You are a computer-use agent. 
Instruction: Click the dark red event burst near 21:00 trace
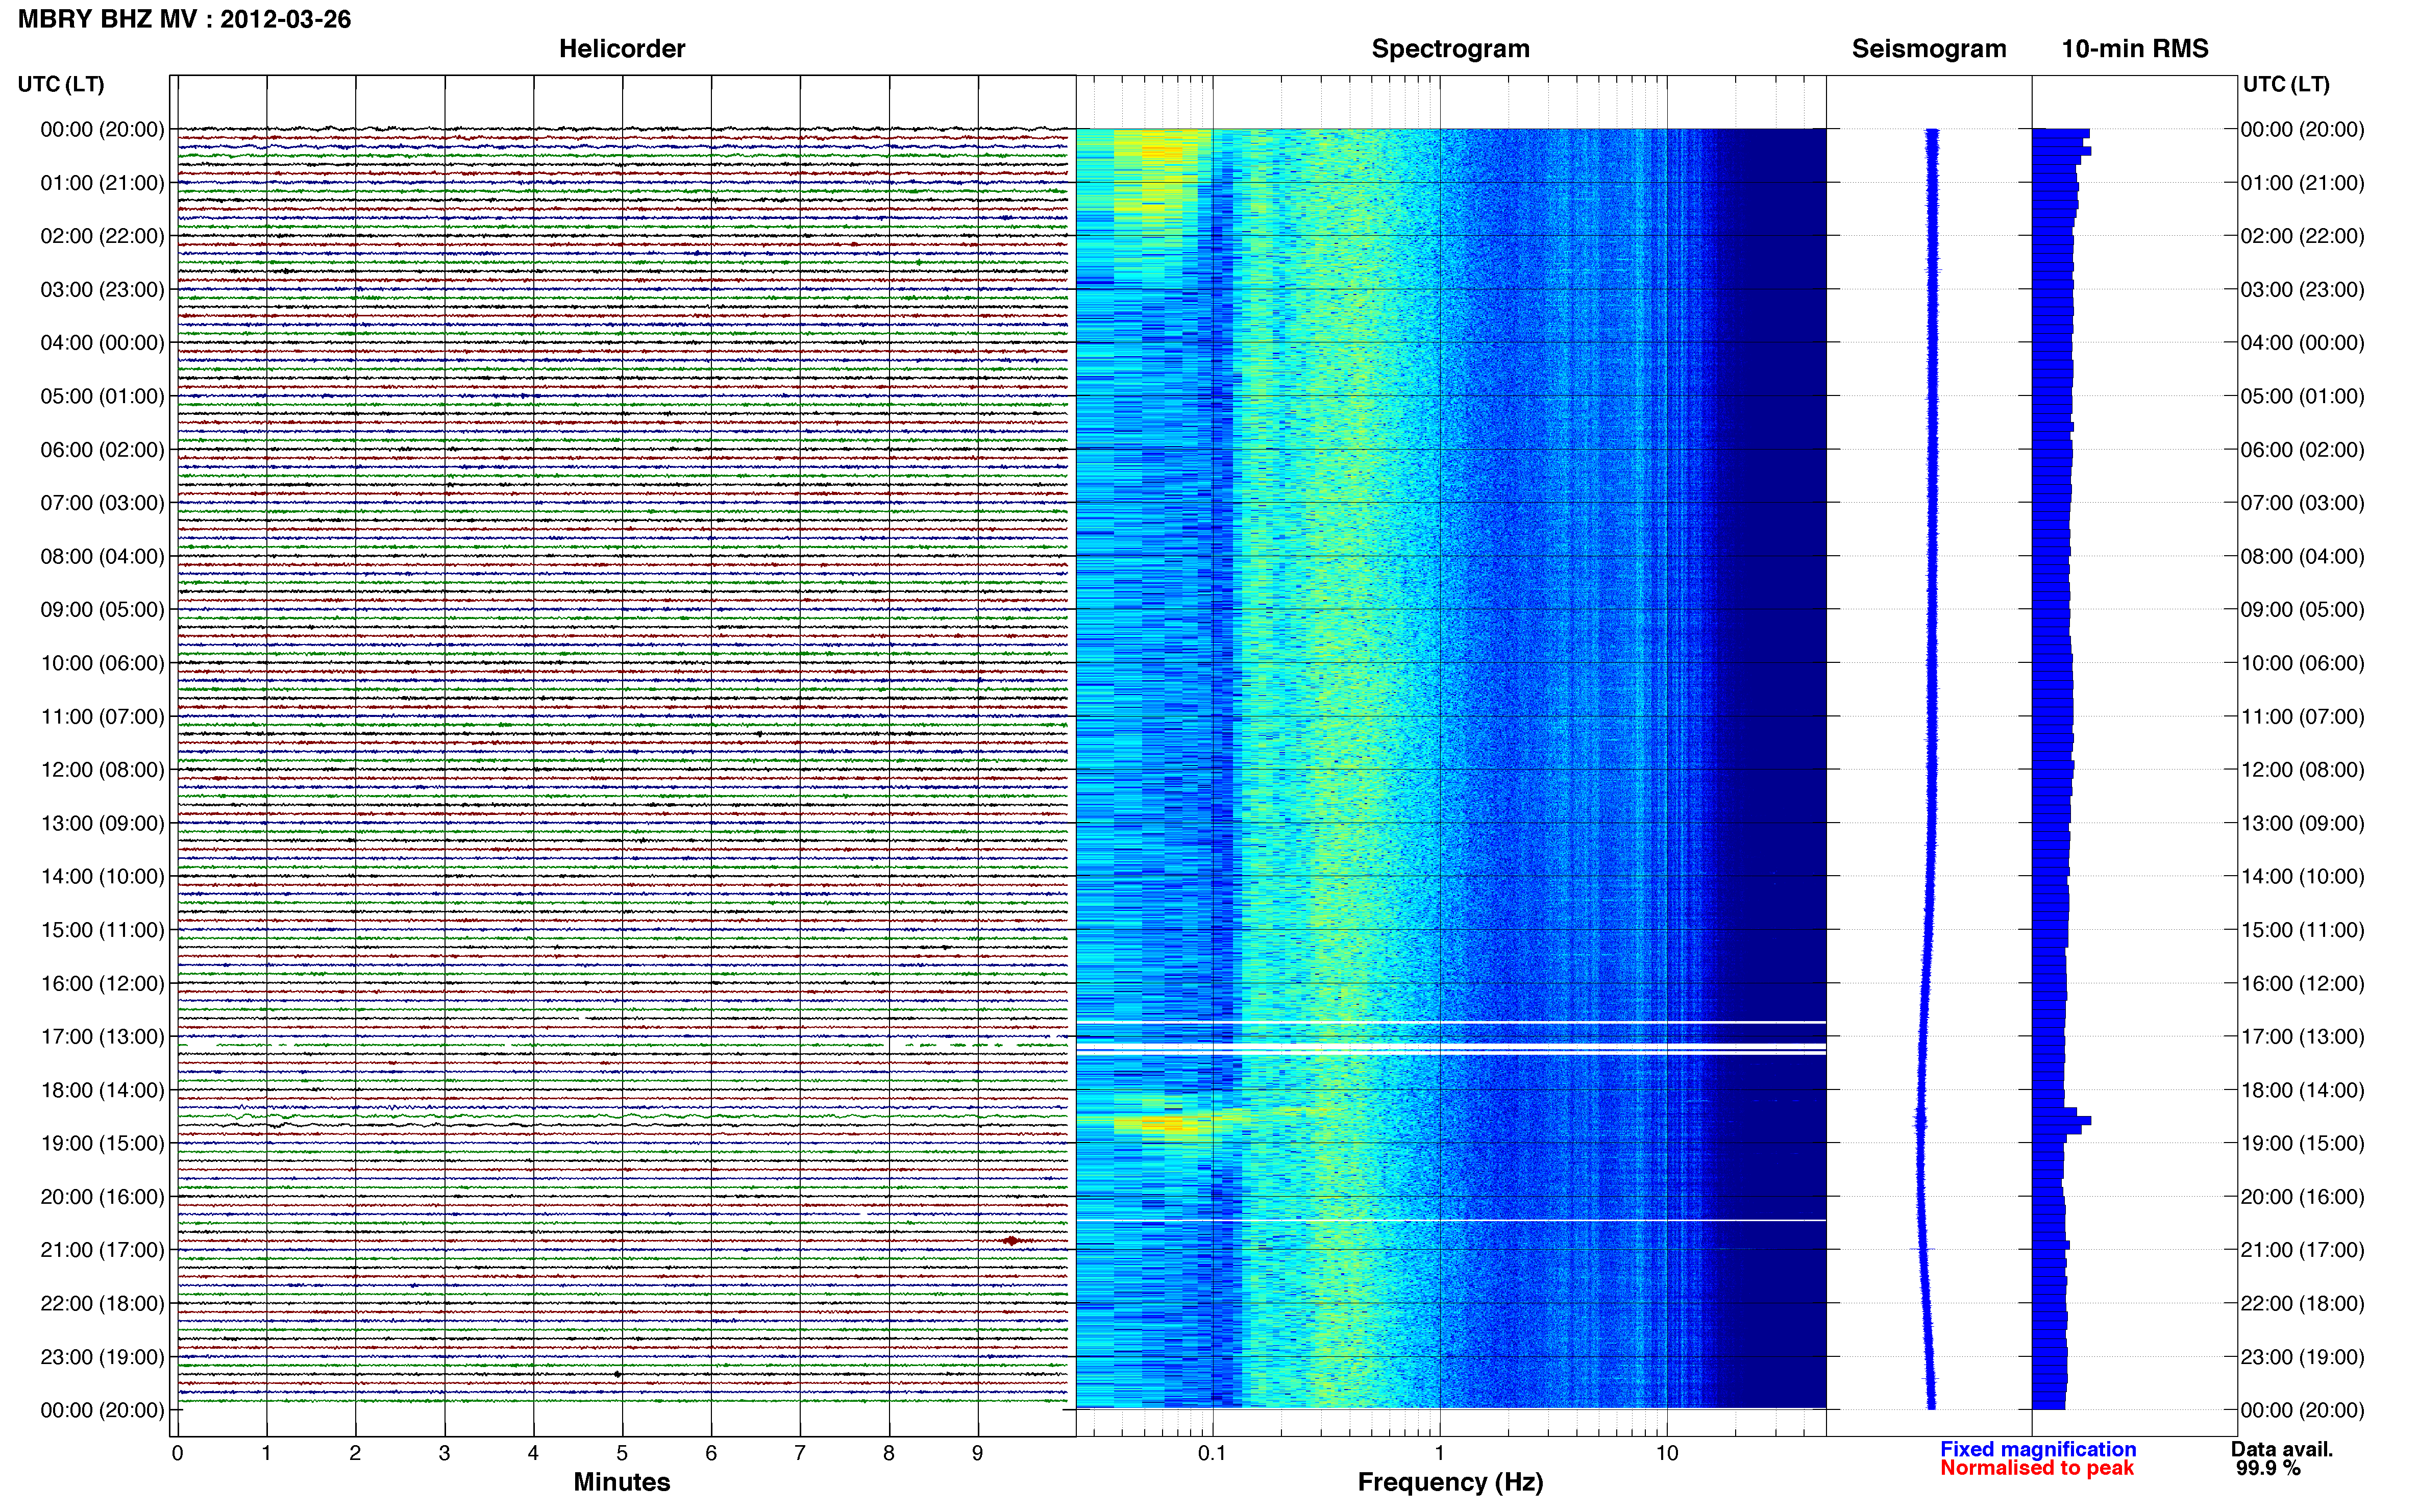click(x=1011, y=1241)
